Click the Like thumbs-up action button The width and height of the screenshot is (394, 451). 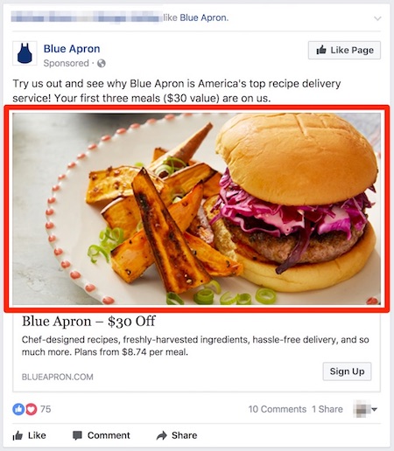[29, 435]
